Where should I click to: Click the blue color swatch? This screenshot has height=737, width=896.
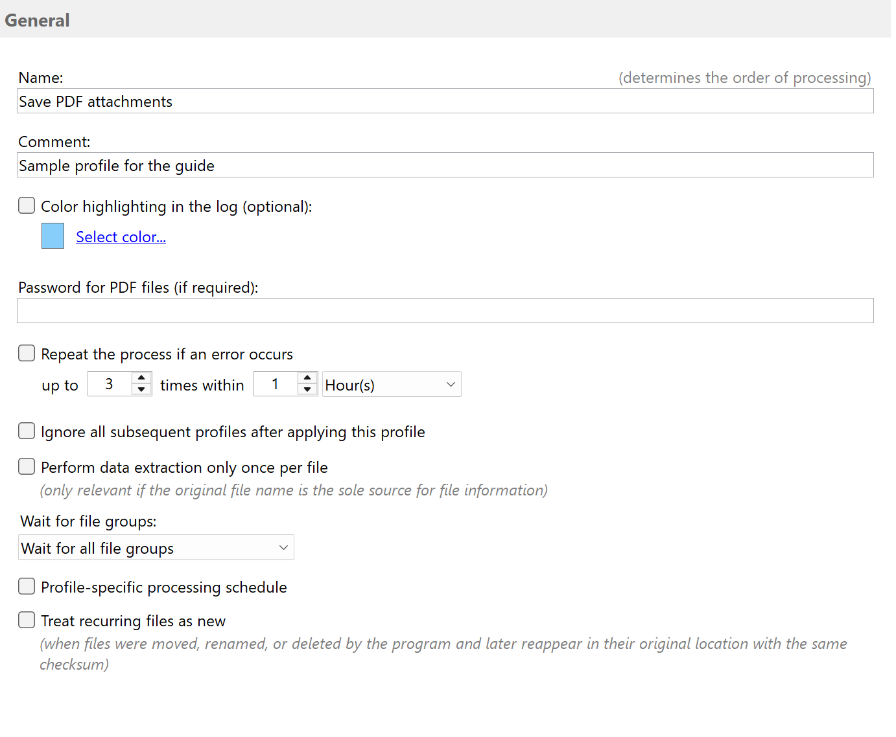(x=53, y=236)
